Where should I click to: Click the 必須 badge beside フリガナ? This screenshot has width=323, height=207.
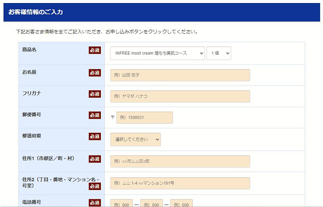coord(94,94)
